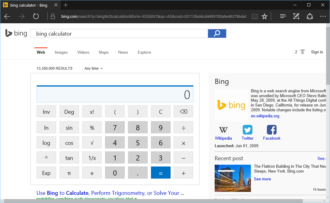Toggle Deg angle mode key
This screenshot has width=330, height=203.
point(69,112)
